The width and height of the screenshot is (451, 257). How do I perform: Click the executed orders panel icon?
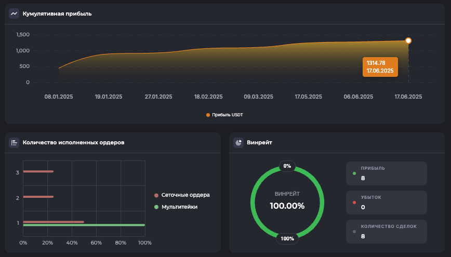point(14,142)
